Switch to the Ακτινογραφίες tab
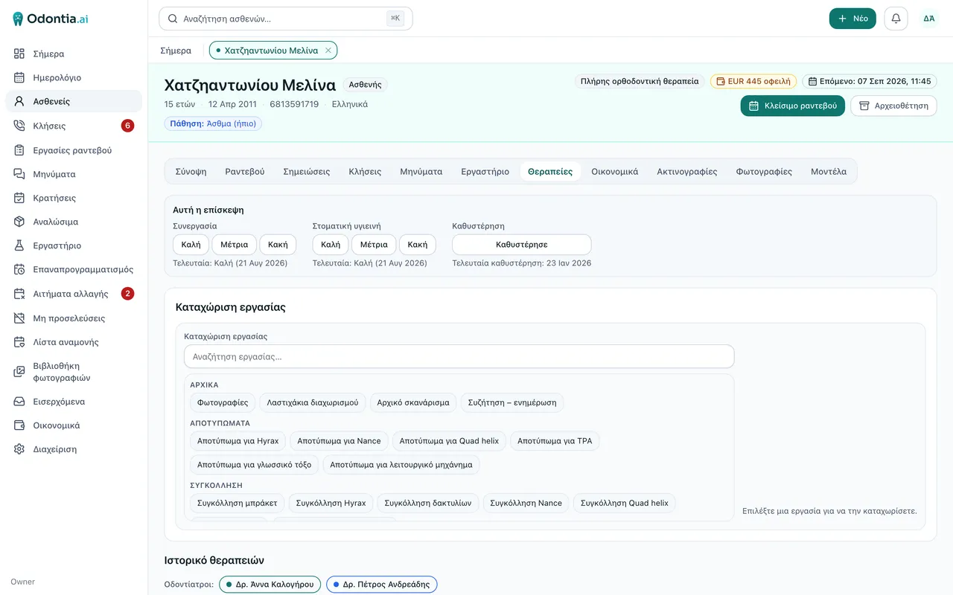Viewport: 953px width, 595px height. click(x=687, y=171)
